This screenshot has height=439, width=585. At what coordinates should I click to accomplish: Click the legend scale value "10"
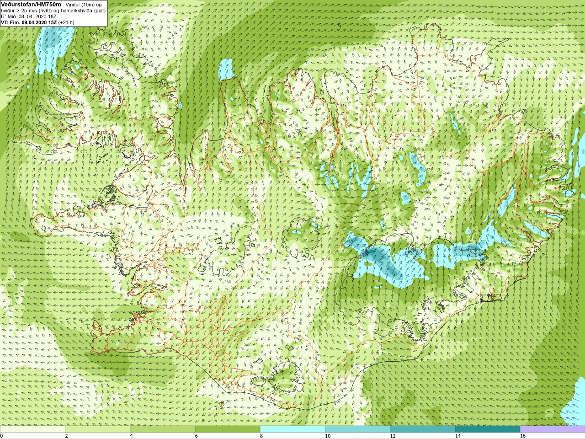[327, 436]
